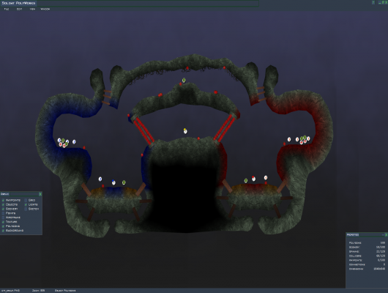Turn on the Wireframe checkbox
The image size is (388, 293).
coord(3,218)
